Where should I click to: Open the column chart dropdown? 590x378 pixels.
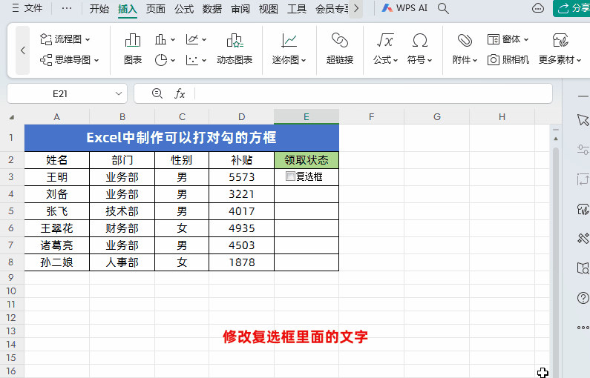coord(165,39)
